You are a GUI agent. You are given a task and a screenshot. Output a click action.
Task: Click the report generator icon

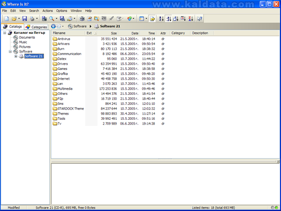click(x=69, y=19)
